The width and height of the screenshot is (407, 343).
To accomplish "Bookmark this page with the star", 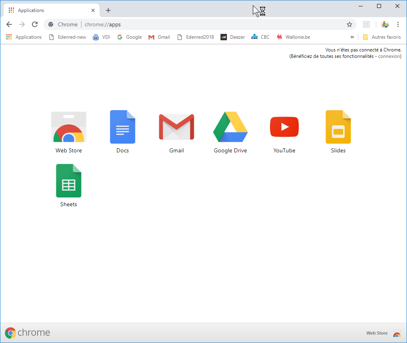I will (349, 24).
